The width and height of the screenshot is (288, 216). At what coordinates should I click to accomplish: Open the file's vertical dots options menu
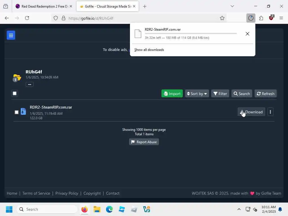270,112
